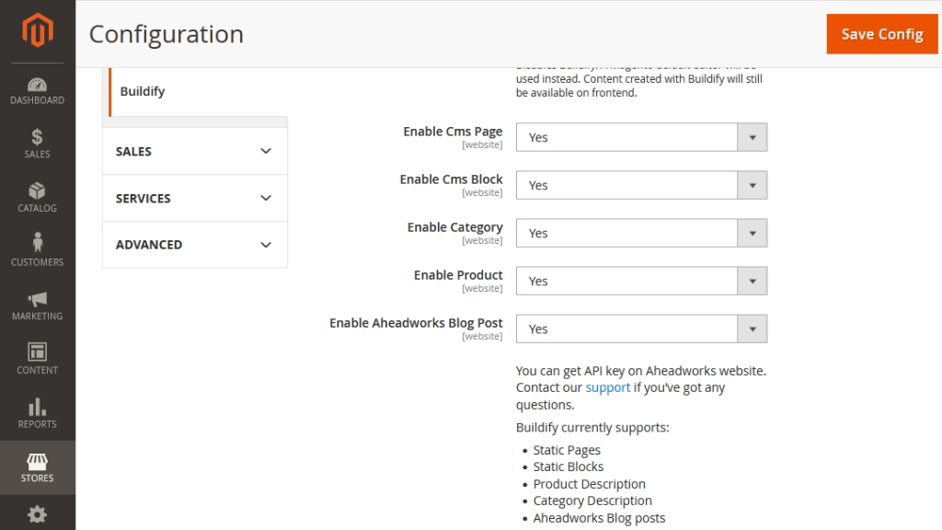Open the Enable Product dropdown
942x530 pixels.
point(641,282)
